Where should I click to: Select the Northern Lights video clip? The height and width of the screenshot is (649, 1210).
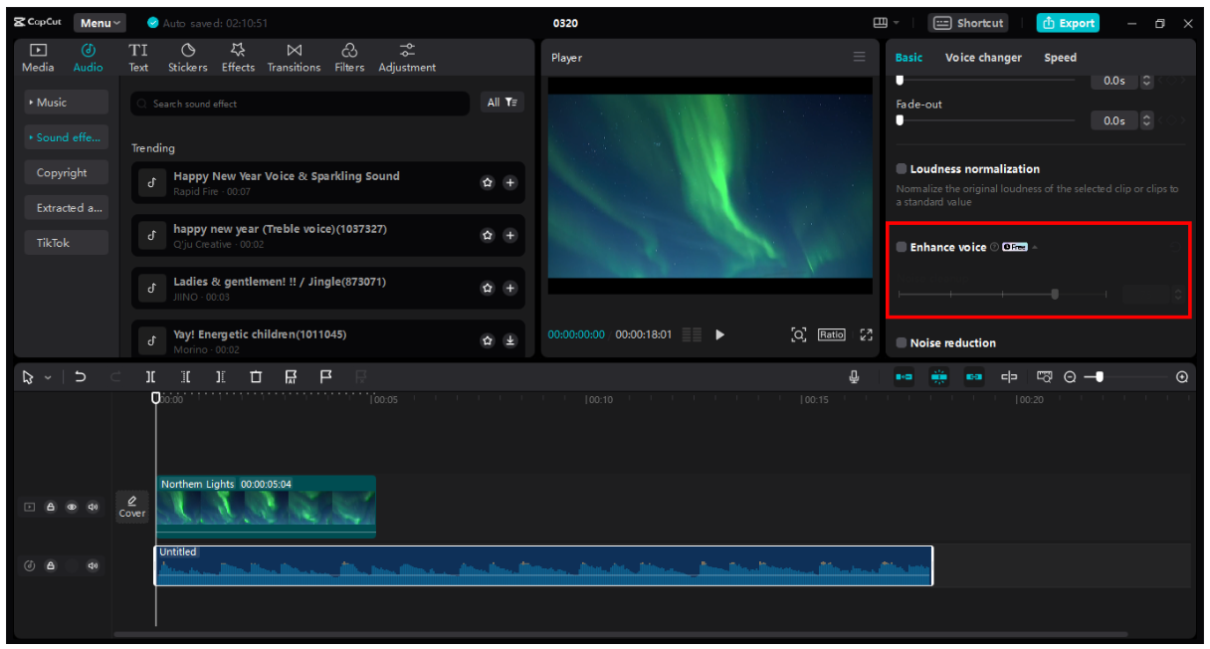coord(266,506)
